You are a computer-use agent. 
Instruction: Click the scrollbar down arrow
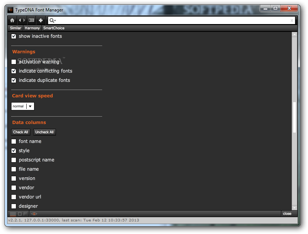pyautogui.click(x=294, y=208)
